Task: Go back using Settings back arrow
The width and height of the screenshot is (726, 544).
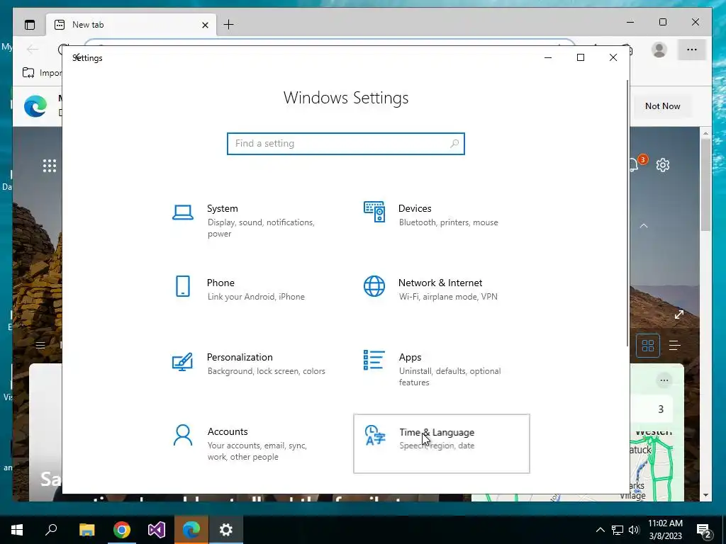Action: 78,57
